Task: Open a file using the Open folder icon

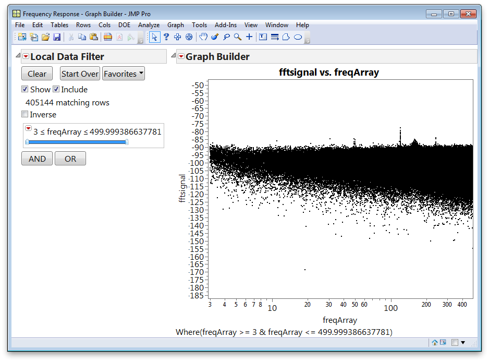Action: pos(45,37)
